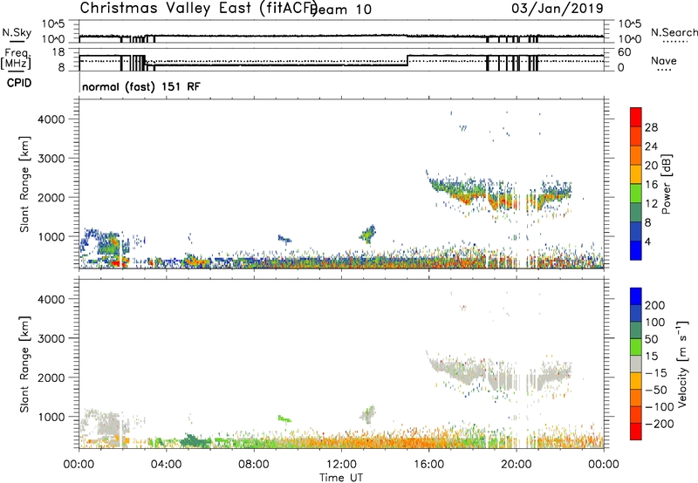Click the power colorbar value '28'
The height and width of the screenshot is (483, 698).
click(651, 127)
